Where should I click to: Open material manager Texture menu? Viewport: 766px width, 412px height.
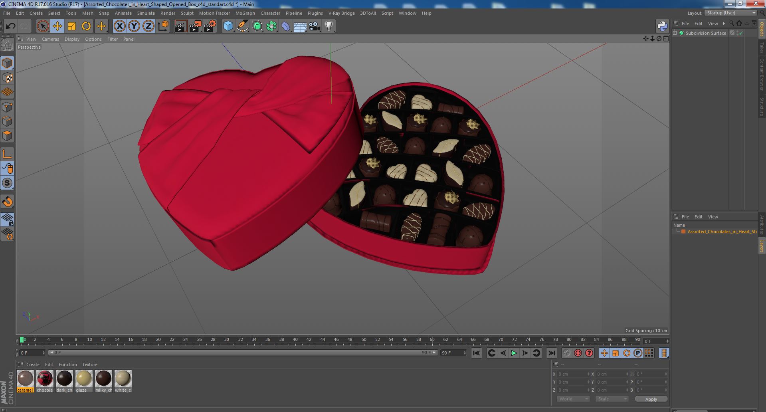click(x=90, y=364)
